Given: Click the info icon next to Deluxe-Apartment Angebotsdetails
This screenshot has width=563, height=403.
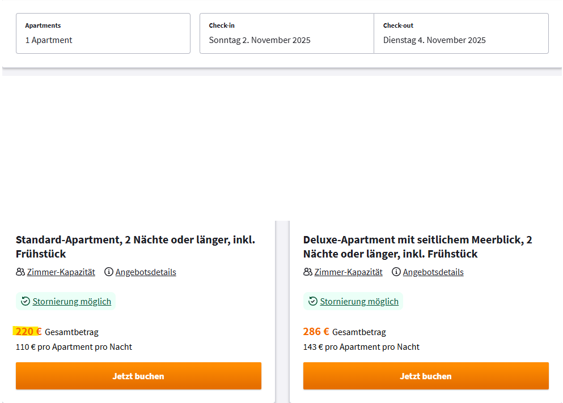Looking at the screenshot, I should click(x=396, y=272).
